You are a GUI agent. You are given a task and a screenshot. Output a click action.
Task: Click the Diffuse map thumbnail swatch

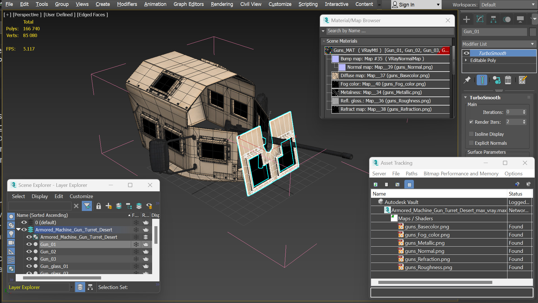(335, 76)
